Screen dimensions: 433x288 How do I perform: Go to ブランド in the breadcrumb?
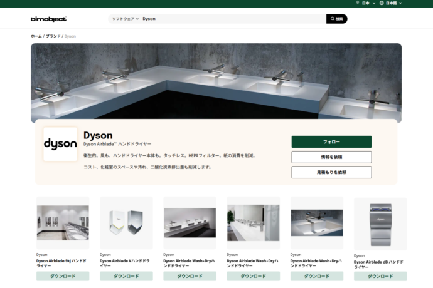[53, 36]
